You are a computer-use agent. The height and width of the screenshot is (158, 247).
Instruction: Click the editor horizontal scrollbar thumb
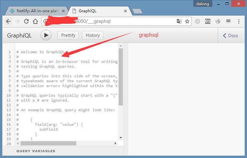[x=48, y=143]
